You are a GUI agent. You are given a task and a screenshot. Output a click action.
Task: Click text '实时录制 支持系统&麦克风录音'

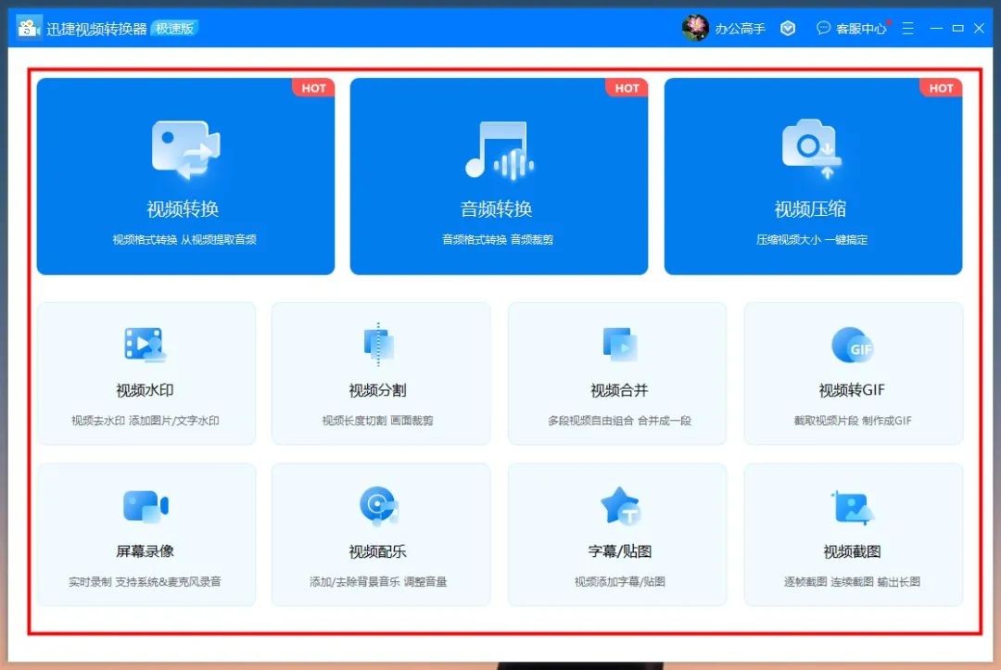tap(145, 582)
